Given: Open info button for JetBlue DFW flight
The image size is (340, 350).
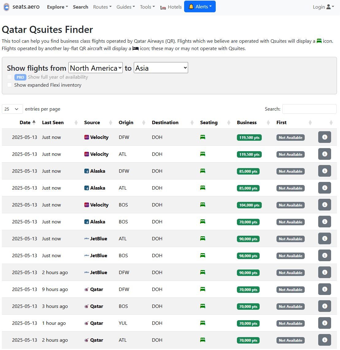Looking at the screenshot, I should [324, 273].
